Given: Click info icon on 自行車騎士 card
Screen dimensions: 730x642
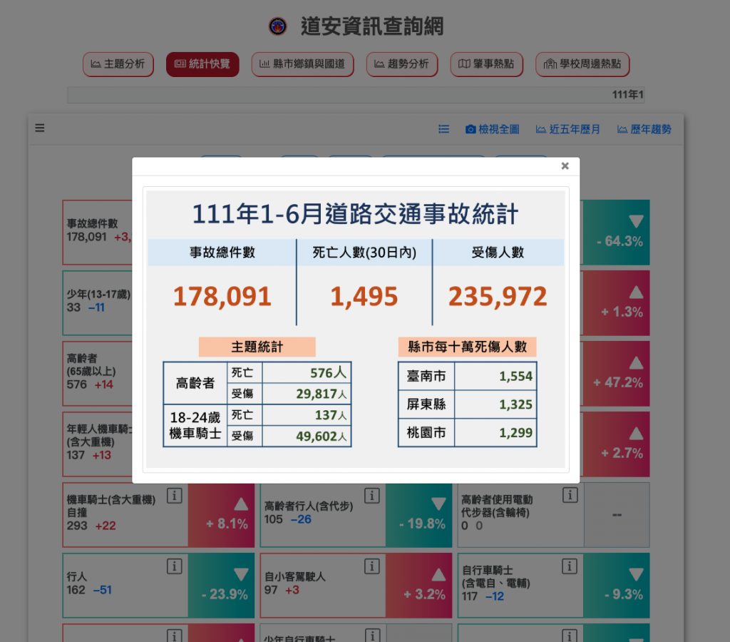Looking at the screenshot, I should click(x=570, y=566).
